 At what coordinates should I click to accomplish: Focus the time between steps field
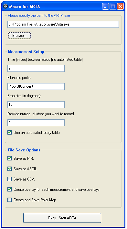pos(36,68)
